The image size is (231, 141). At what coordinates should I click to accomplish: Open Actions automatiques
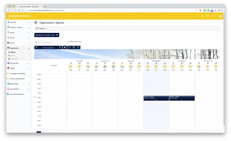coord(17,79)
